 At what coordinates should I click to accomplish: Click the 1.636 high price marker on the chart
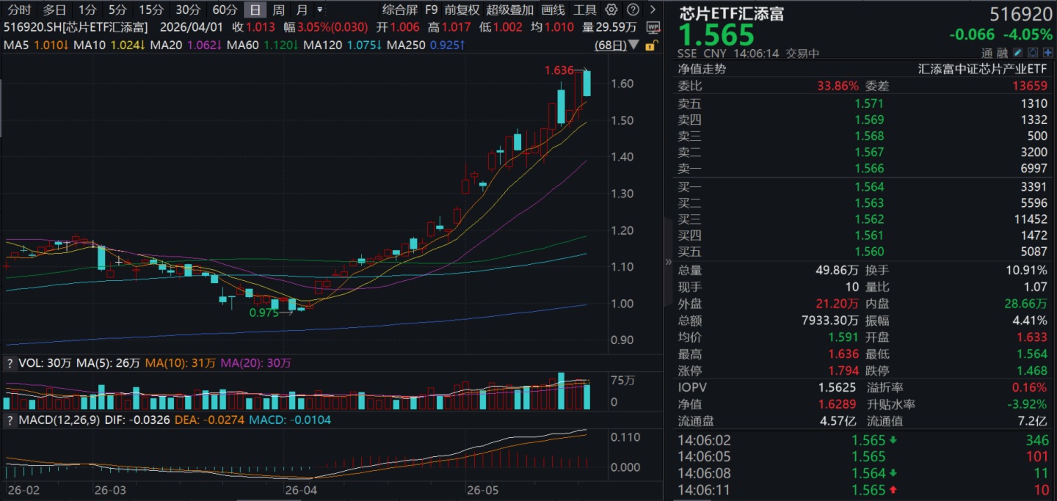coord(559,70)
